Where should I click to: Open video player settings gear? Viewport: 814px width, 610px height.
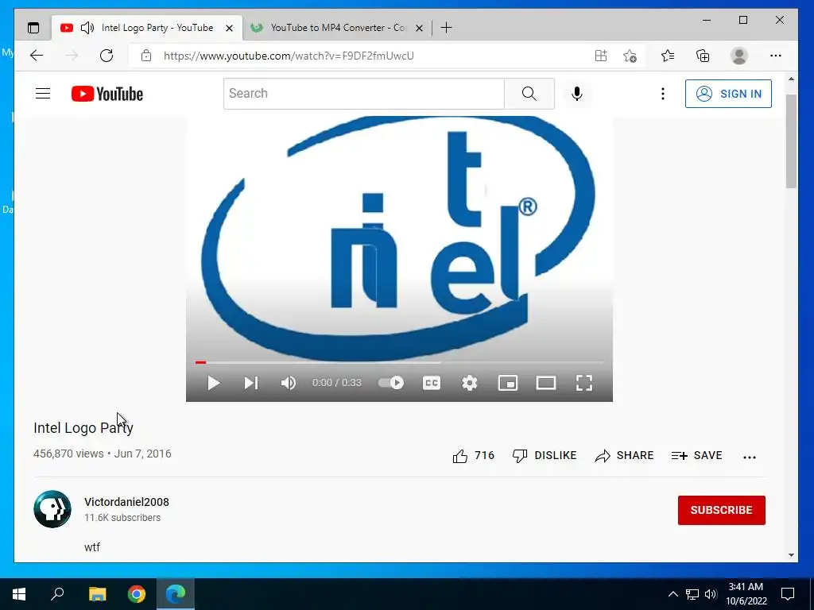click(469, 383)
